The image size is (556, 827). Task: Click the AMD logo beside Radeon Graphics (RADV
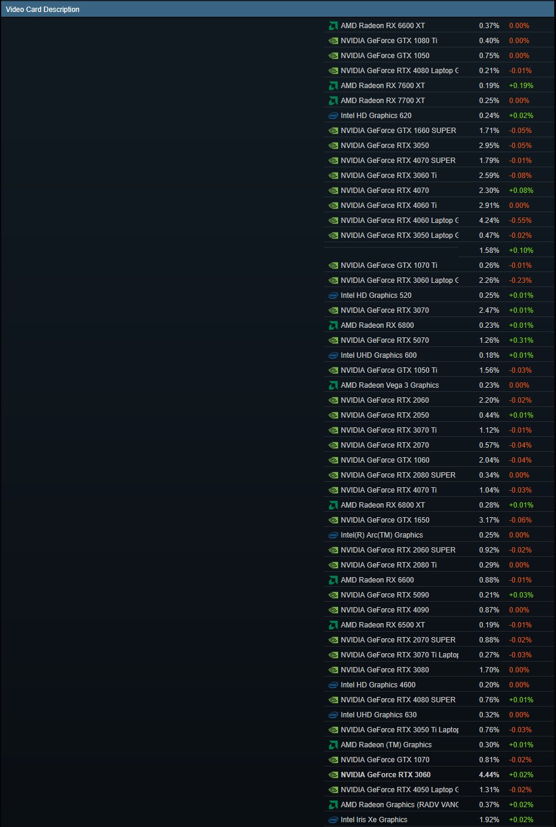(x=333, y=805)
